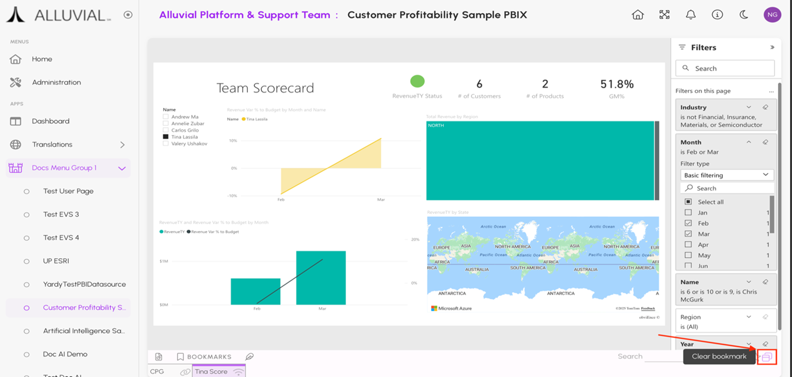The height and width of the screenshot is (377, 792).
Task: Collapse the Filters pane with double chevron
Action: tap(772, 48)
